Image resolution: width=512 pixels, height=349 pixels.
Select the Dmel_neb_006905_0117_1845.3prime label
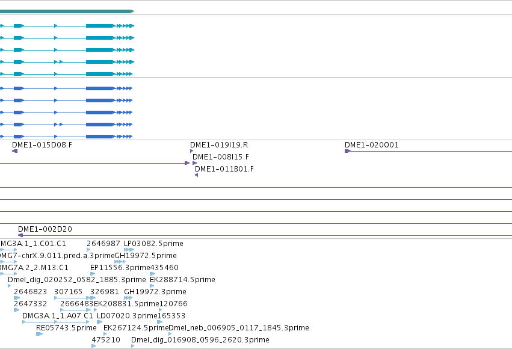(x=239, y=328)
